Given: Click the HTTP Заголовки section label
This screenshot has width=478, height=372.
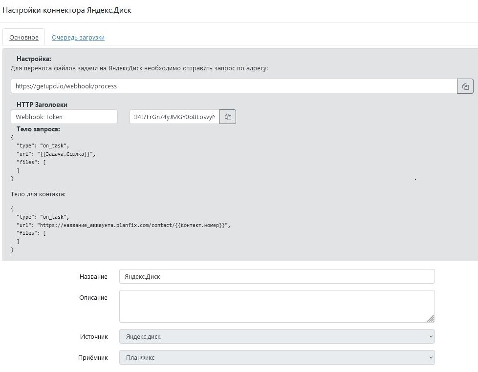Looking at the screenshot, I should coord(42,104).
